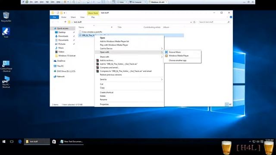Image resolution: width=276 pixels, height=155 pixels.
Task: Select Choose another app option
Action: [178, 60]
